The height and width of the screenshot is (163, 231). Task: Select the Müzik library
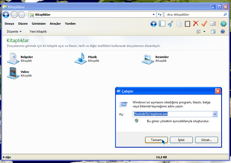pyautogui.click(x=87, y=59)
